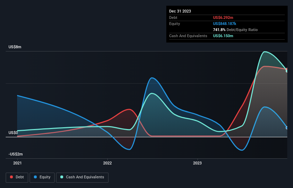Click Cash And Equivalents label in tooltip
The height and width of the screenshot is (188, 293).
(x=188, y=36)
